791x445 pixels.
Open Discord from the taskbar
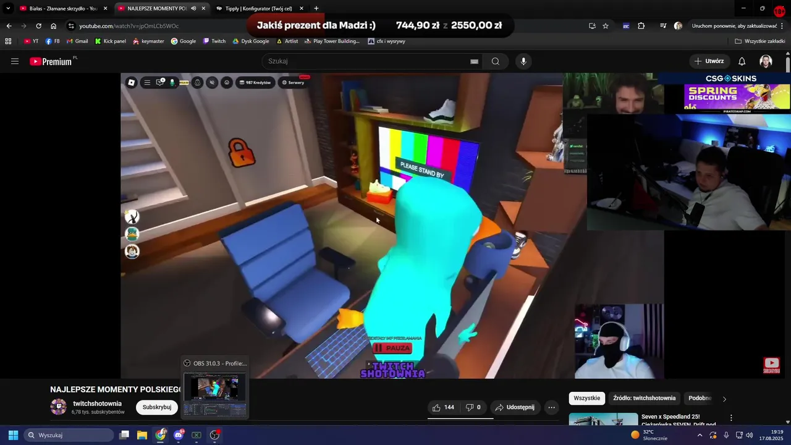(x=179, y=435)
